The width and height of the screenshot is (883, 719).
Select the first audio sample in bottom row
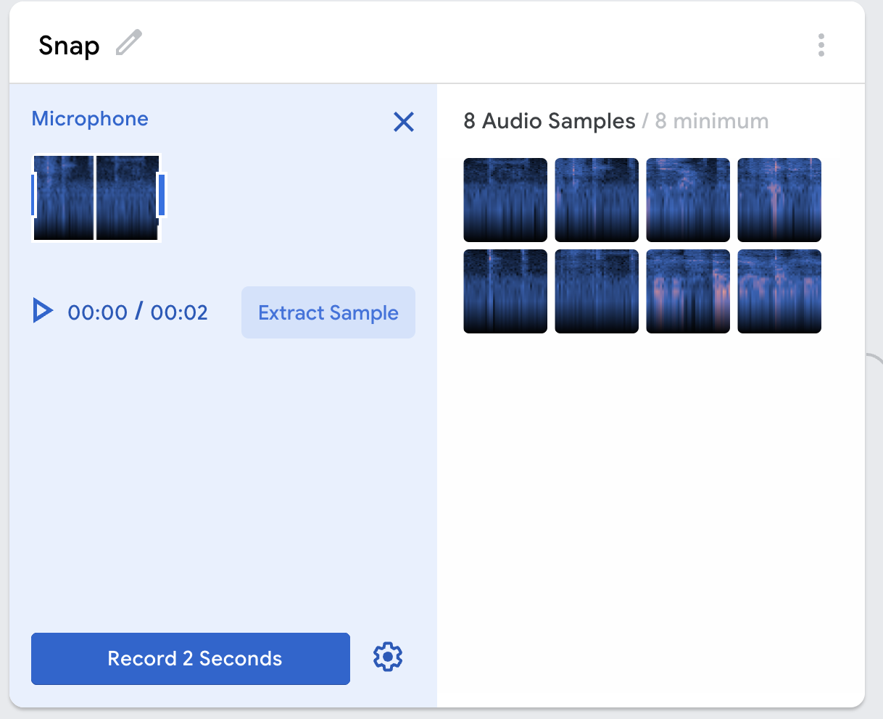(x=505, y=291)
